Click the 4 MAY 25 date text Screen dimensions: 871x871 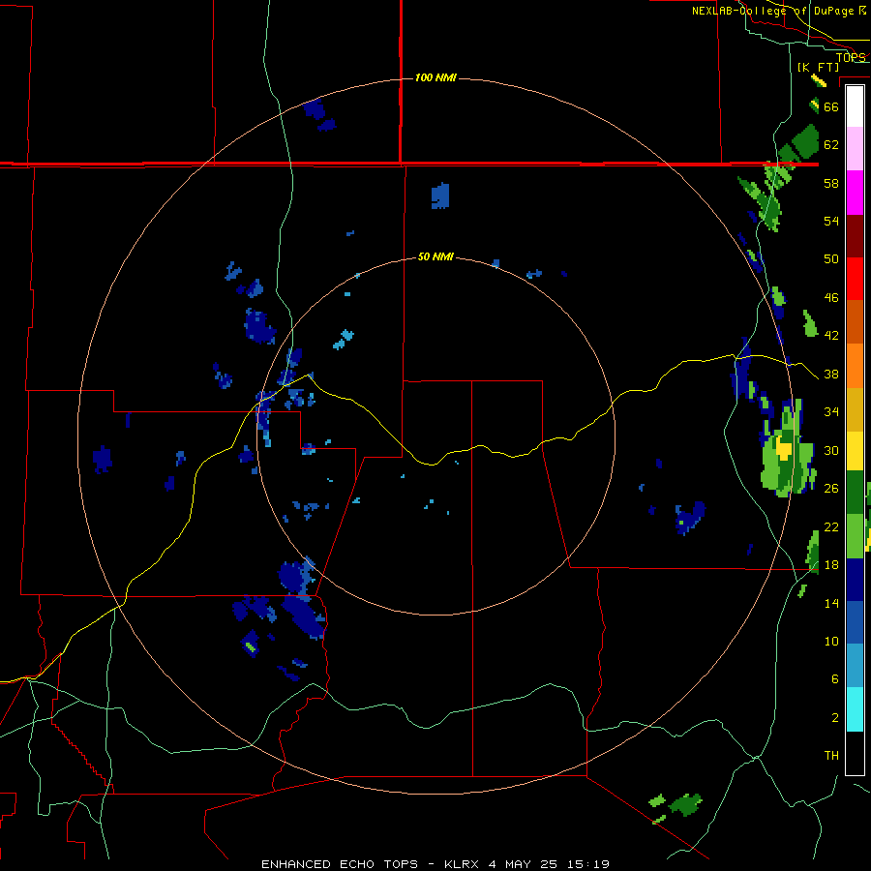(x=525, y=864)
